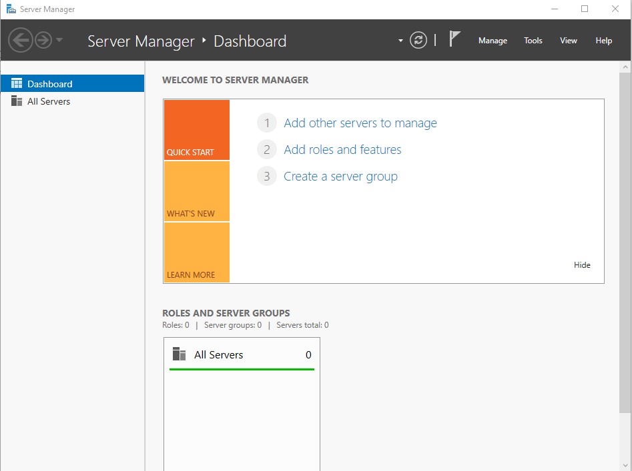Viewport: 632px width, 471px height.
Task: Click the All Servers count 0
Action: [308, 355]
